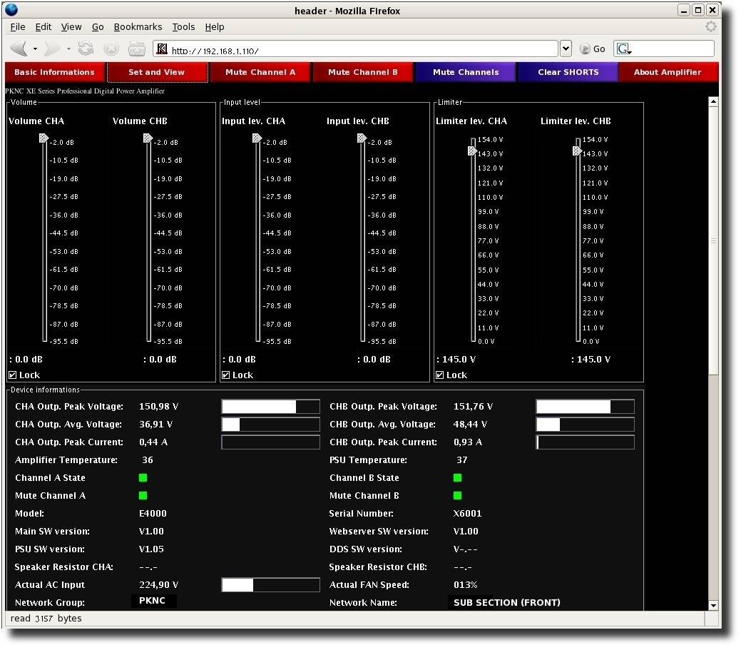
Task: Click the browser Forward arrow icon
Action: click(x=52, y=49)
